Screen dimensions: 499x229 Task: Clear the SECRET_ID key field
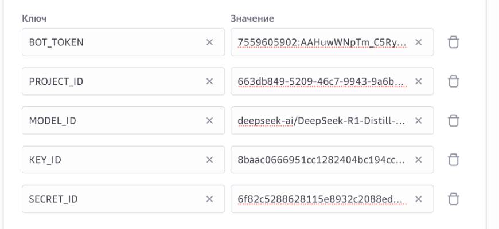209,199
